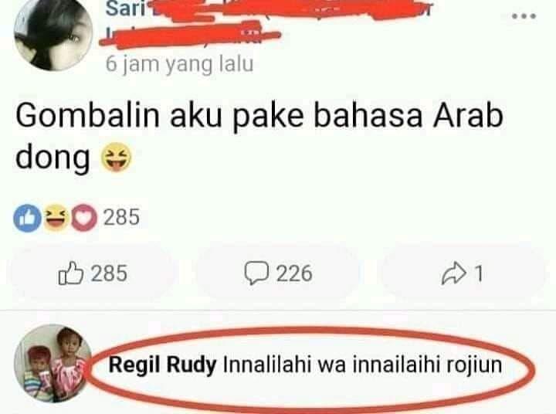Open Regil Rudy's profile picture
Image resolution: width=556 pixels, height=414 pixels.
pos(53,363)
